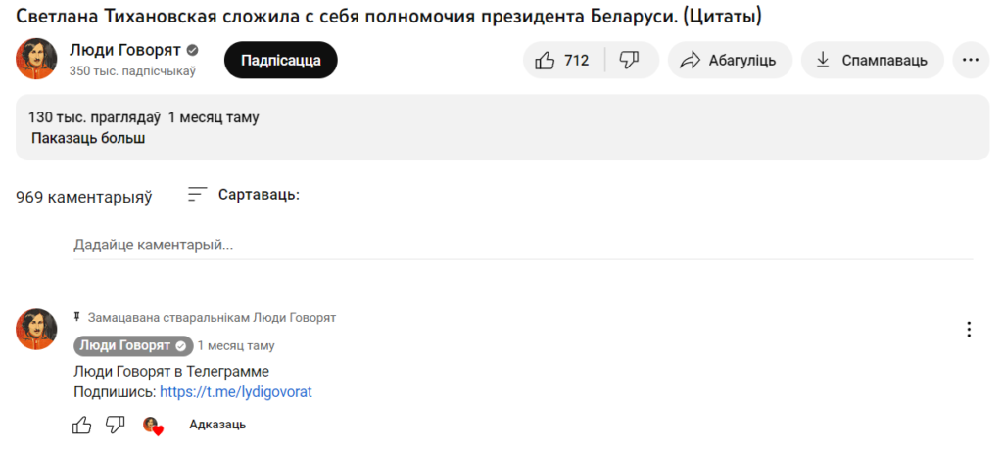Click the creator heart icon on pinned comment

152,425
